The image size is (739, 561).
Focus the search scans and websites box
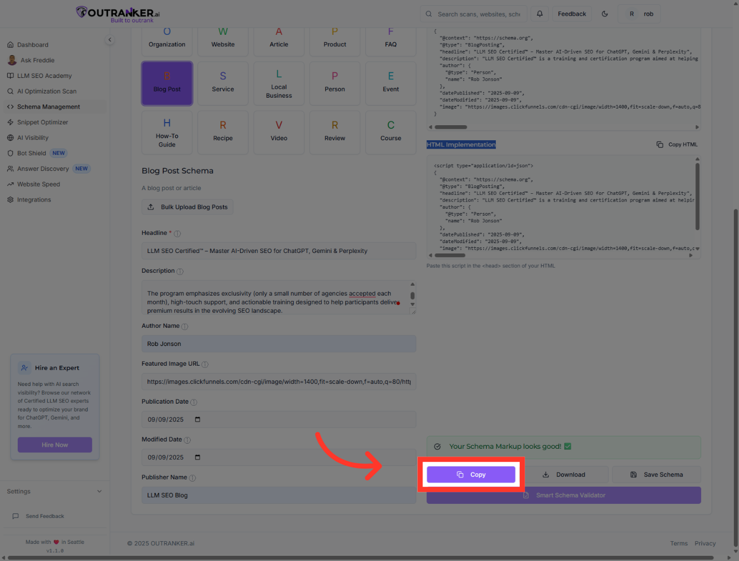[x=473, y=14]
